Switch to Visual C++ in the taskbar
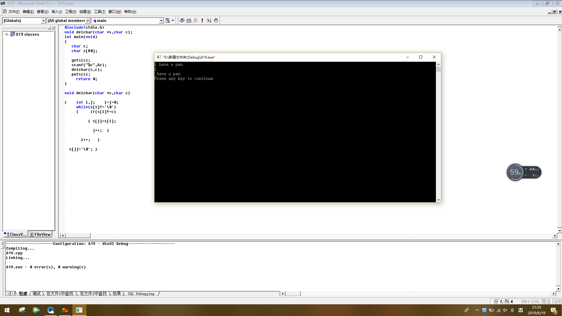 pyautogui.click(x=65, y=310)
